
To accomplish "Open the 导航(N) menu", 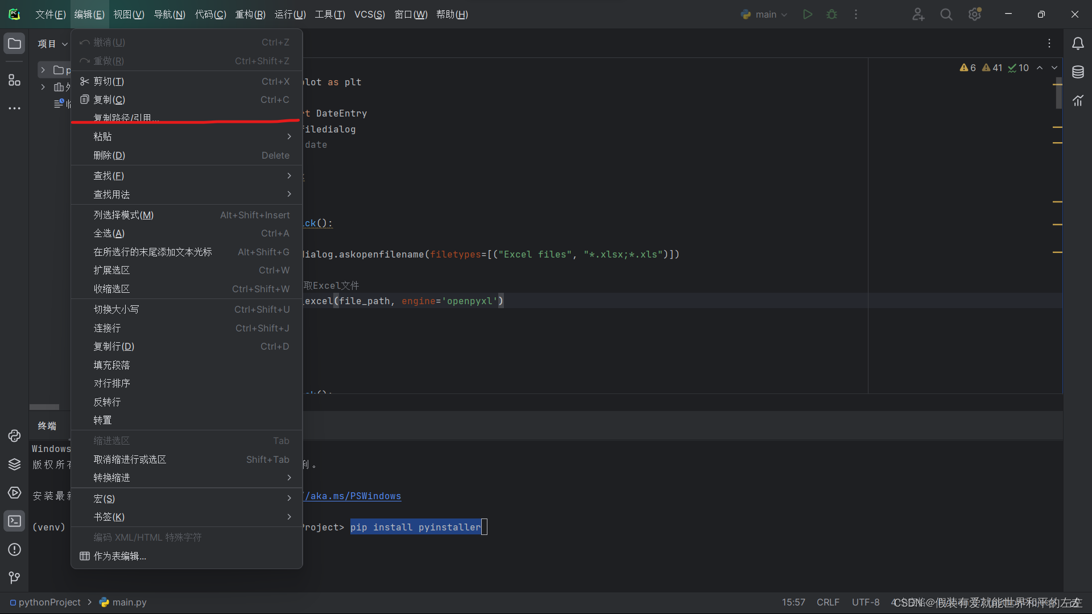I will [169, 14].
